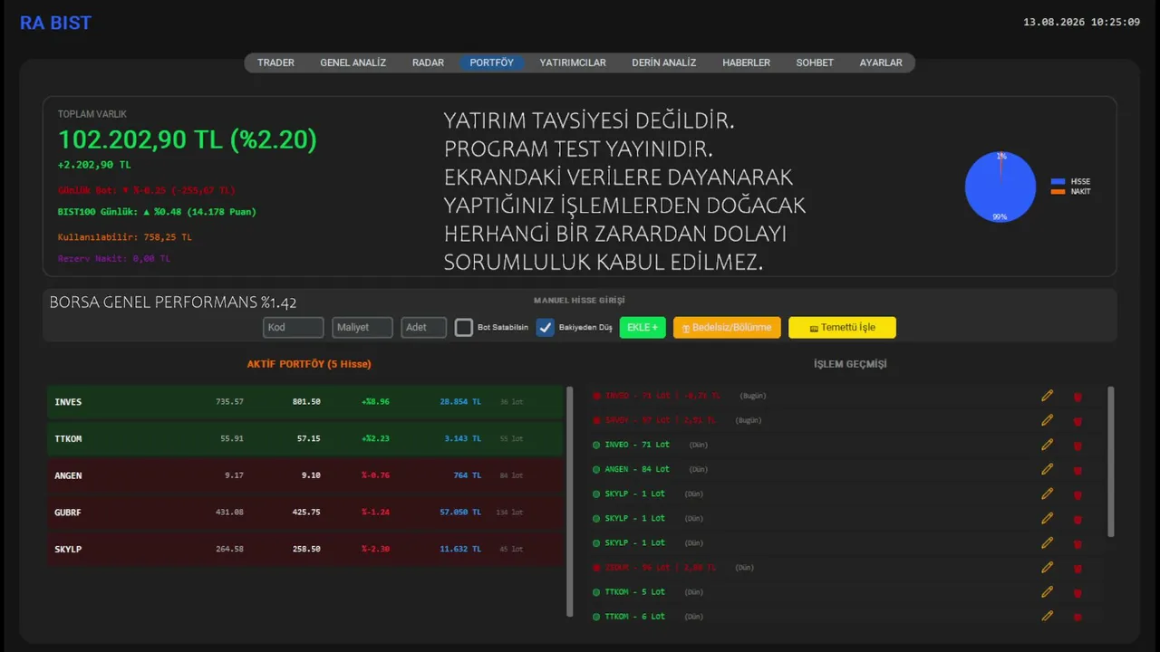Edit the red 96 Lot transaction
The height and width of the screenshot is (652, 1160).
click(1048, 567)
